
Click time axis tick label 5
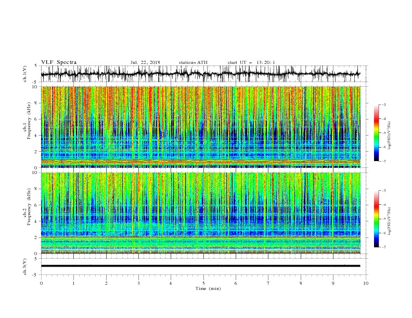coord(203,283)
